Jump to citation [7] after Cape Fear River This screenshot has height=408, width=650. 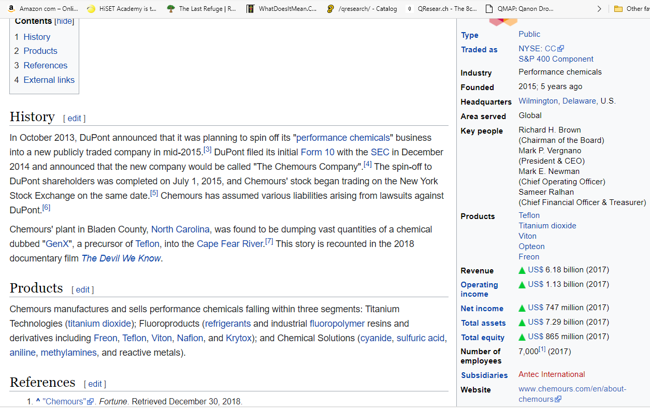[269, 241]
